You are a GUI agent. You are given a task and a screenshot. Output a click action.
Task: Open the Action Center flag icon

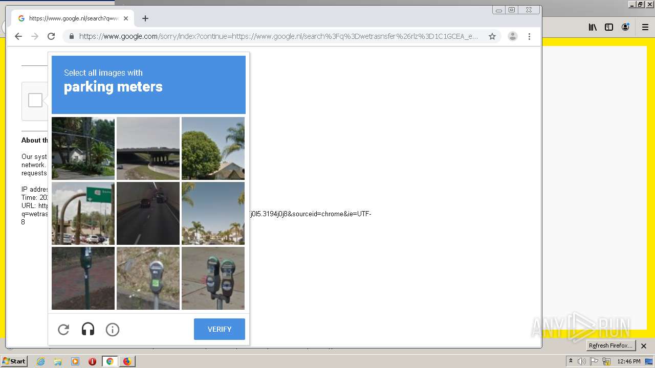tap(594, 361)
